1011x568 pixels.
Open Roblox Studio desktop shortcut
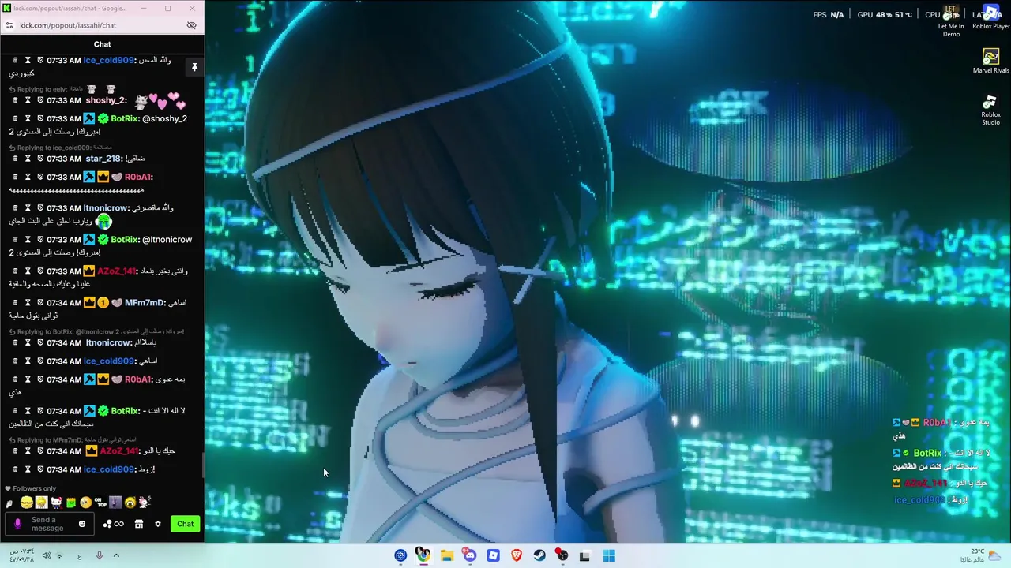990,110
